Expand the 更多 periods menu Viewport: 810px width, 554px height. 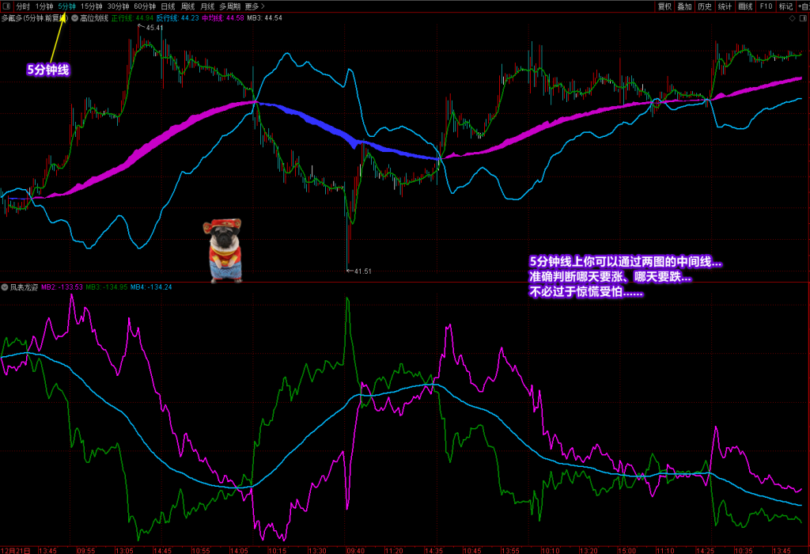click(x=255, y=6)
